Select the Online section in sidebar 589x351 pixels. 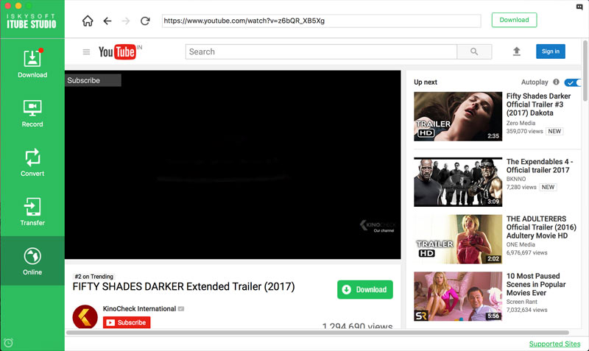pyautogui.click(x=32, y=261)
